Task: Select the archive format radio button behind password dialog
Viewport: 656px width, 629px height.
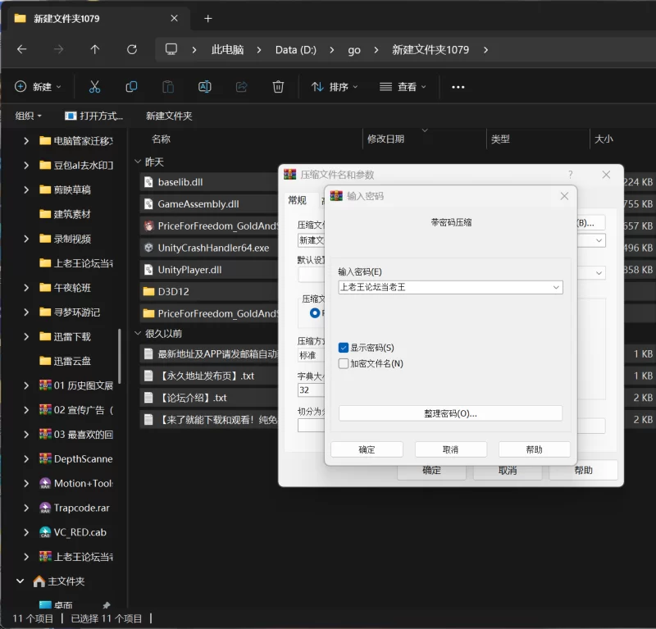Action: point(315,312)
